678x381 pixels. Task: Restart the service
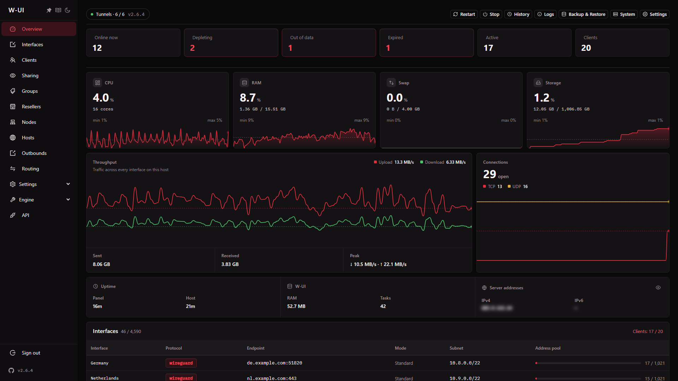(464, 14)
